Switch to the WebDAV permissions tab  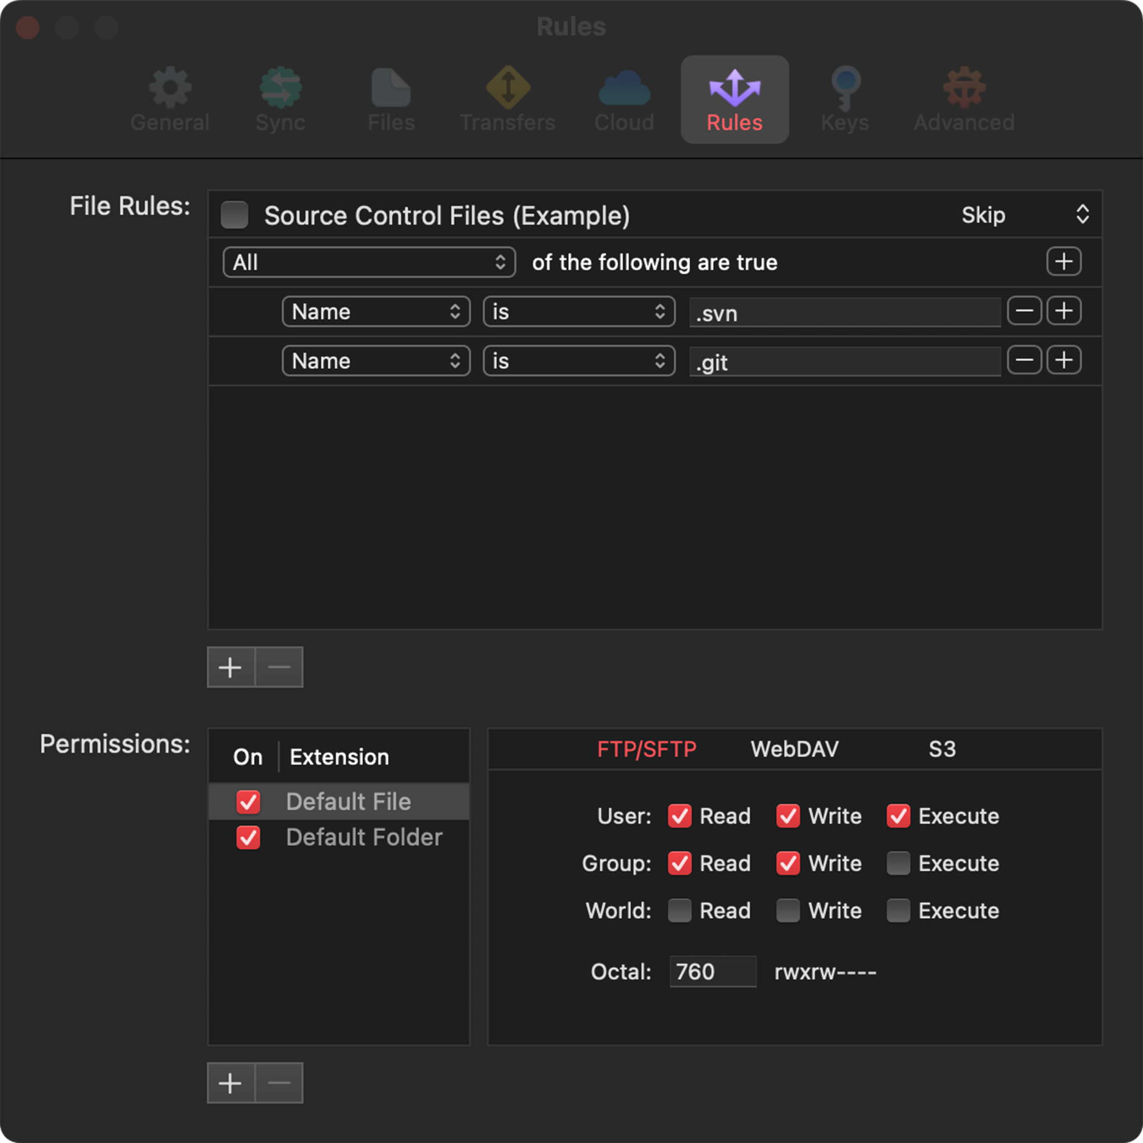click(795, 749)
